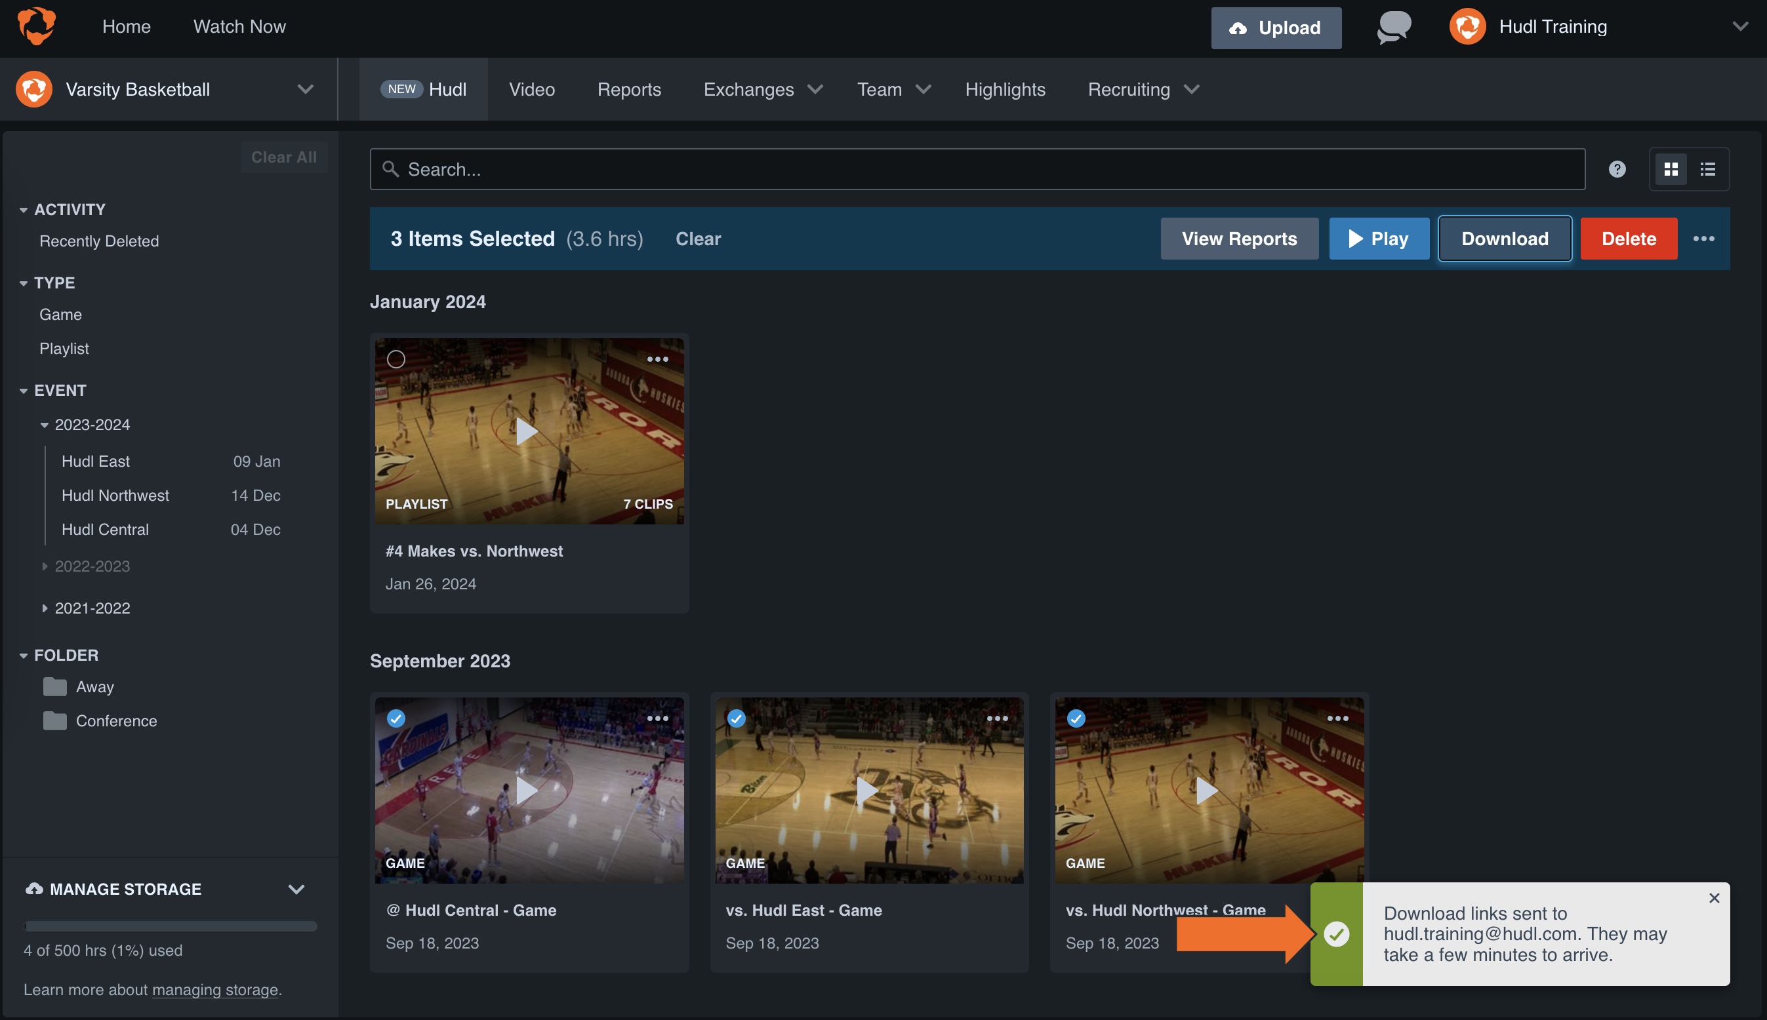Image resolution: width=1767 pixels, height=1020 pixels.
Task: Click the blue Play button
Action: (1379, 239)
